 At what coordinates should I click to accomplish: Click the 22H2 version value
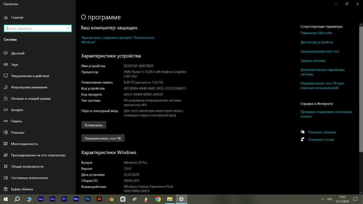tap(127, 168)
